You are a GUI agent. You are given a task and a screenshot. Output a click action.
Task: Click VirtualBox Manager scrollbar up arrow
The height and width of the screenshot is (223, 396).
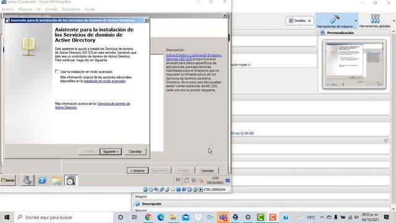point(394,32)
